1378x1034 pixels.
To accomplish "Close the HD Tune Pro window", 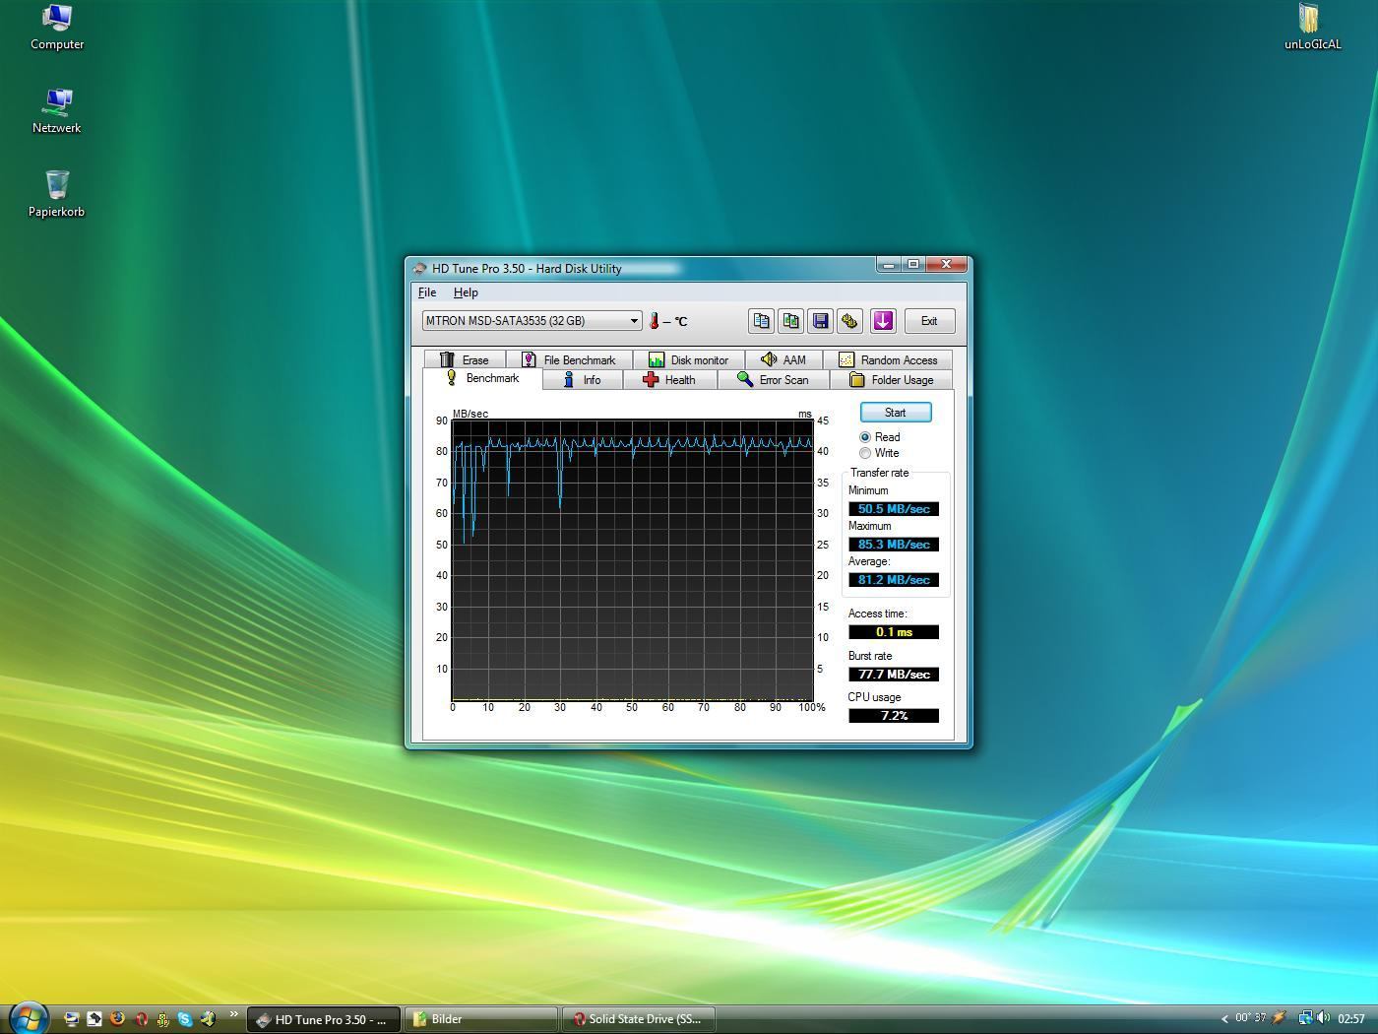I will pos(946,264).
